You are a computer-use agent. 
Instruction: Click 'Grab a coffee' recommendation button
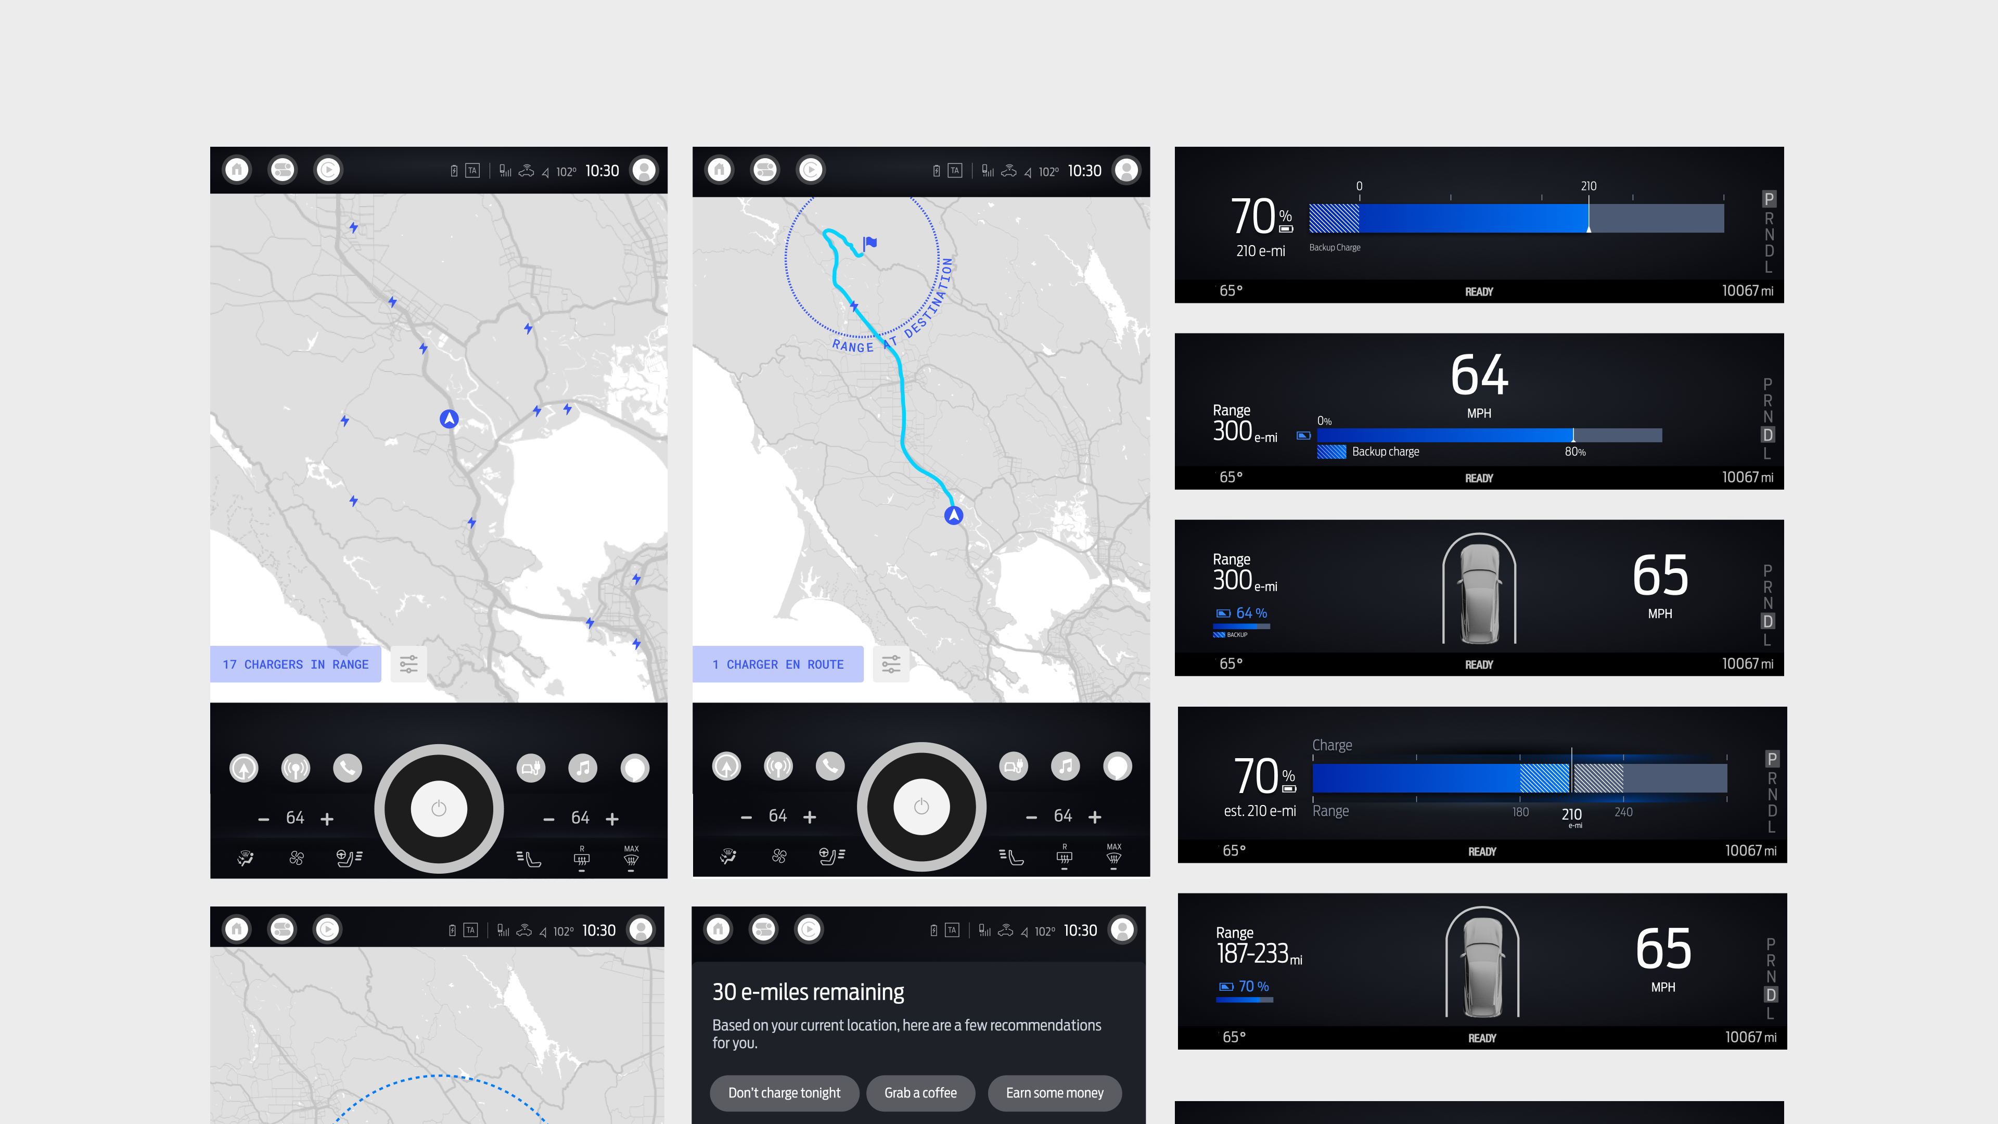pyautogui.click(x=921, y=1091)
